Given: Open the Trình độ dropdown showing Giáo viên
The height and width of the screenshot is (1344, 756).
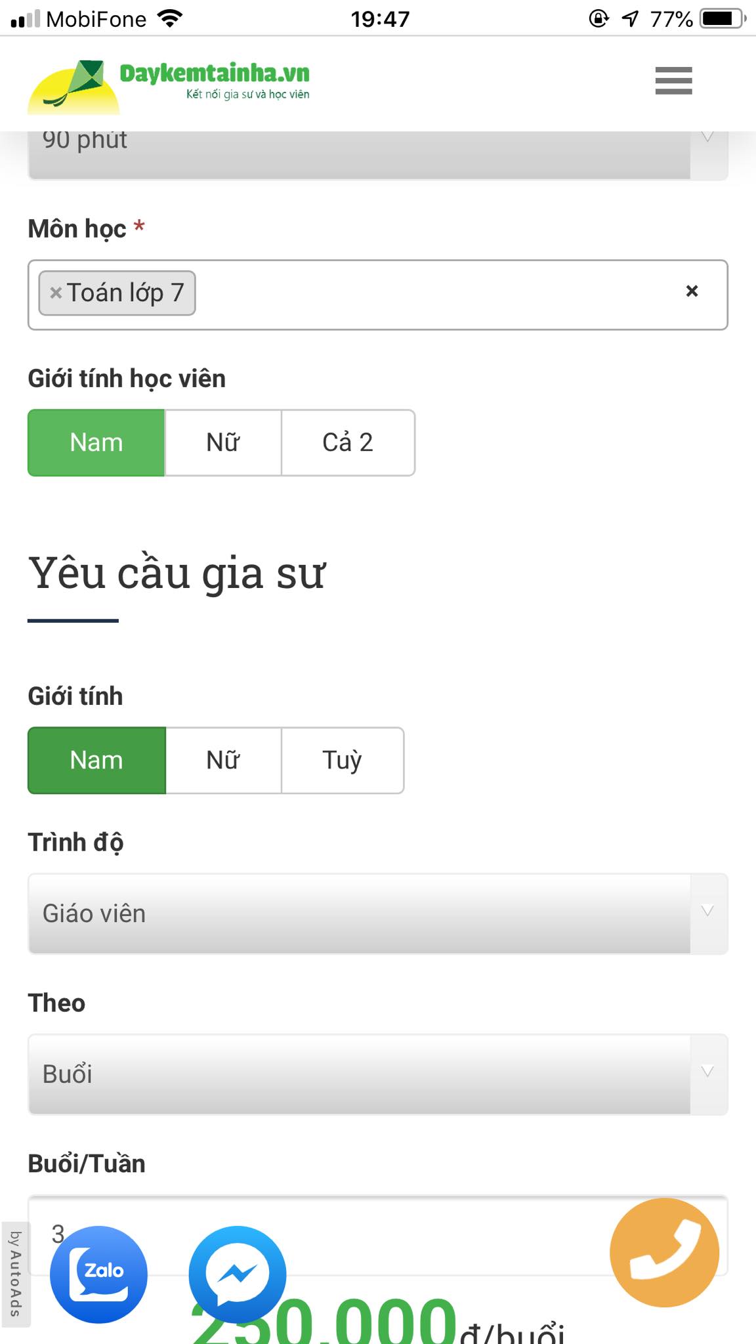Looking at the screenshot, I should (x=377, y=913).
